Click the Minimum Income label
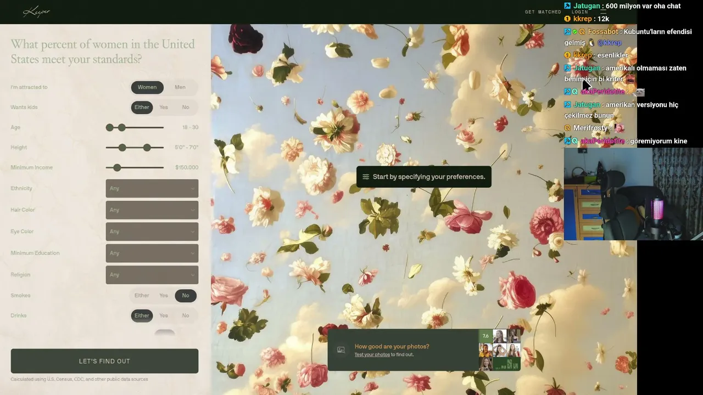This screenshot has width=703, height=395. 32,167
